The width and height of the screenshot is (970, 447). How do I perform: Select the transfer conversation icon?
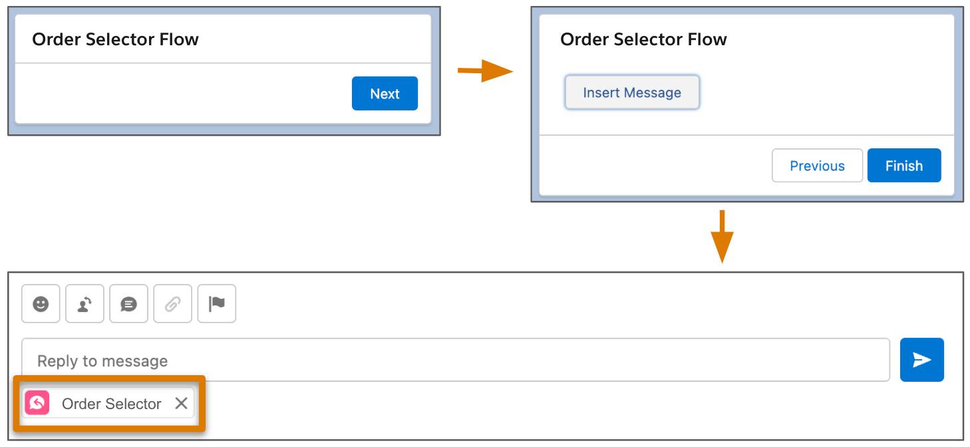(x=84, y=304)
